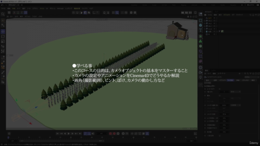Click object manager search icon
Viewport: 260px width, 146px height.
pos(250,15)
